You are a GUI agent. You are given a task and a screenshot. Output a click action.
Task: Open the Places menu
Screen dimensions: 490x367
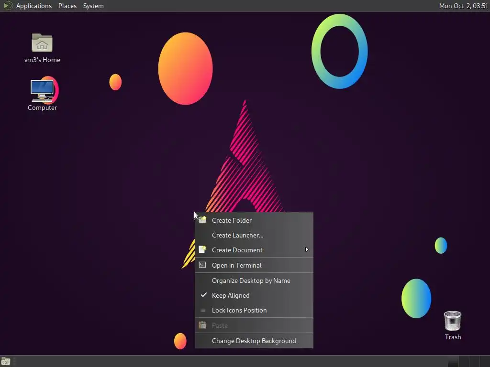pos(67,6)
